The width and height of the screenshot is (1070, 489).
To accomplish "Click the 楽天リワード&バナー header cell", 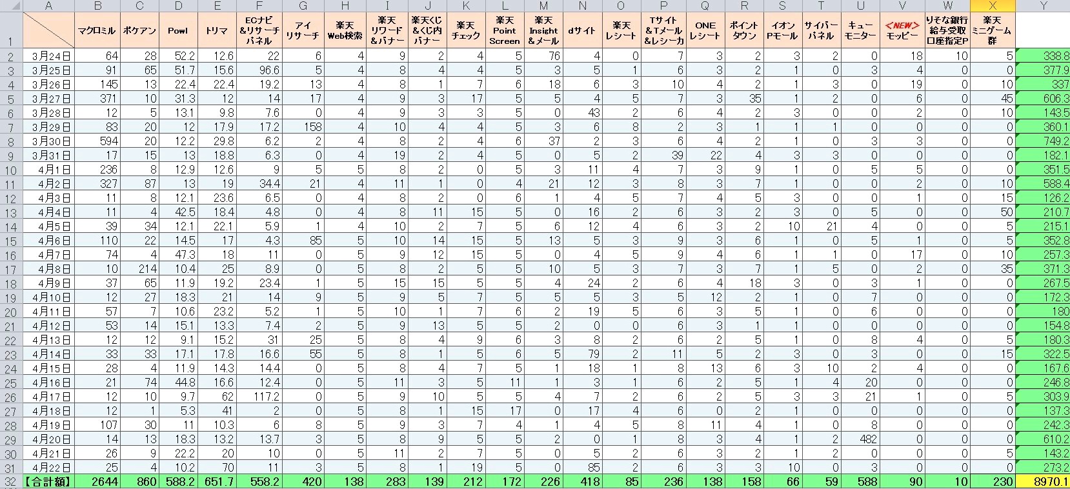I will coord(387,30).
